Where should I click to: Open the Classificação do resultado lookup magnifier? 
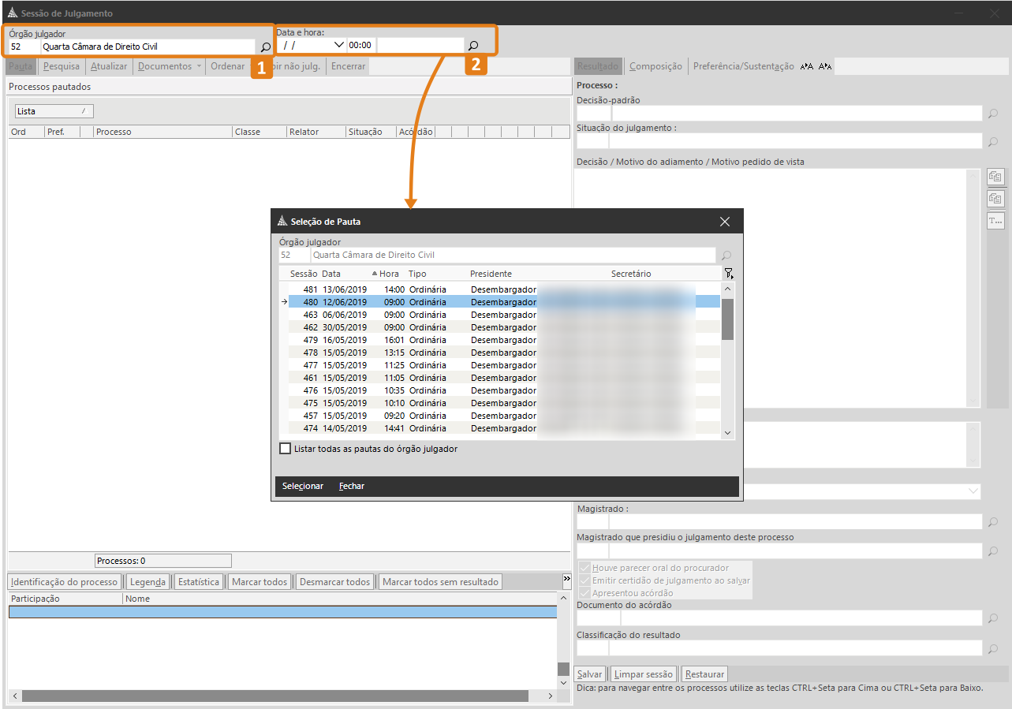tap(993, 648)
